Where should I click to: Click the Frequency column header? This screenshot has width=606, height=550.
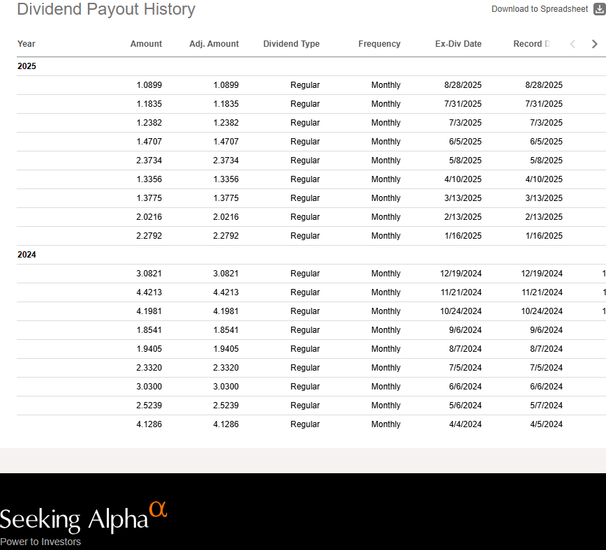point(379,43)
